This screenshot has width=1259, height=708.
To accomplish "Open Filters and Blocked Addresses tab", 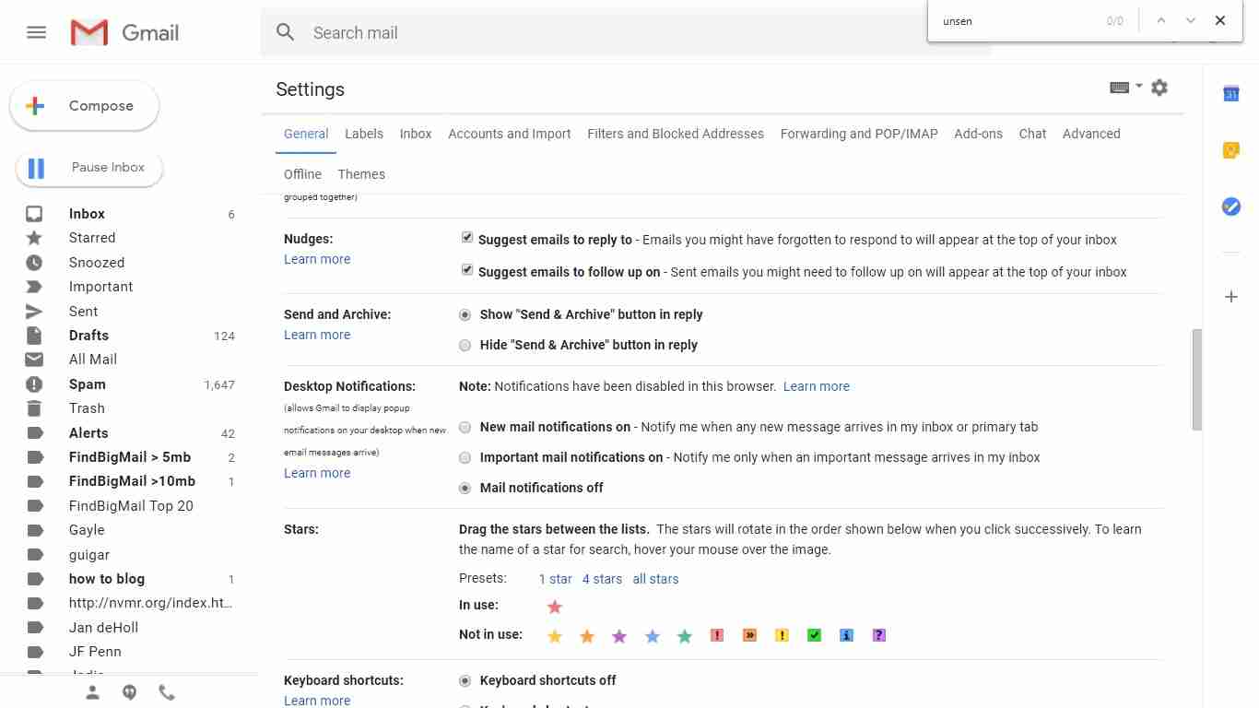I will (676, 134).
